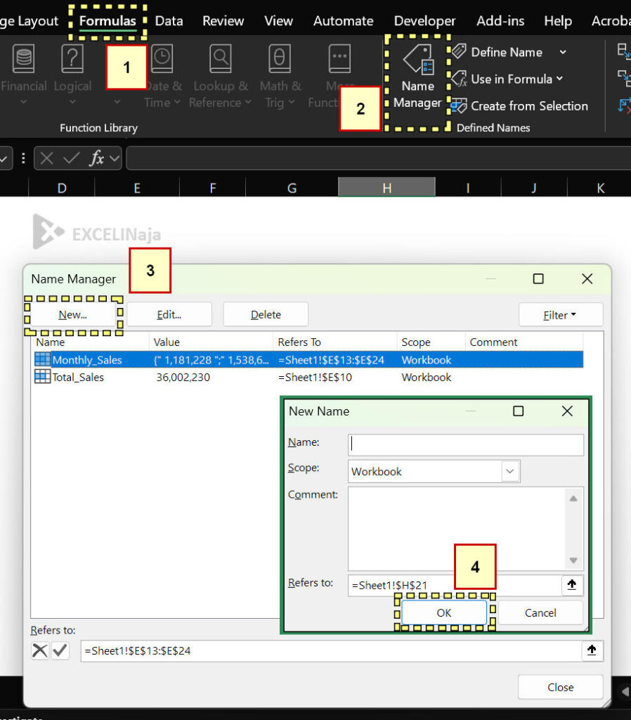Click the Name input field
631x720 pixels.
465,444
